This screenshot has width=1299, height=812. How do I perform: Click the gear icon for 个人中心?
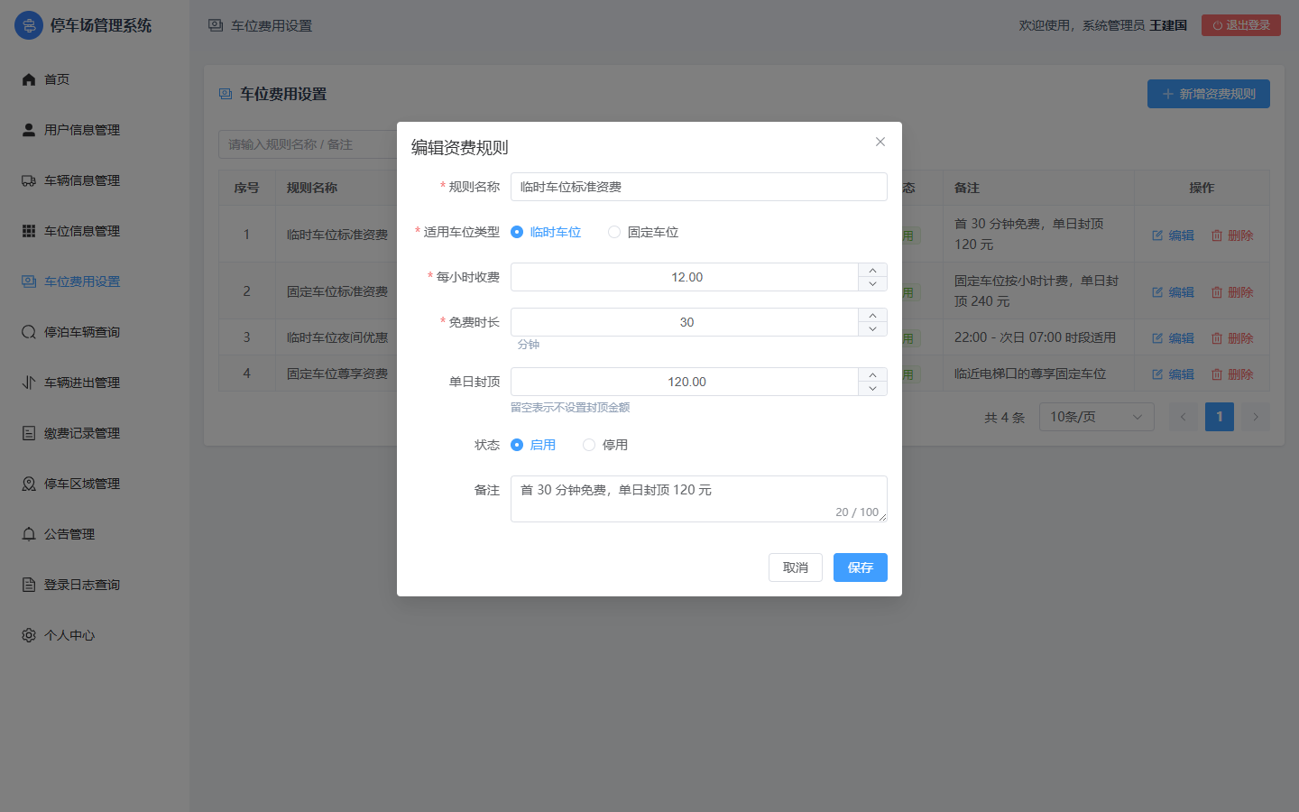29,635
